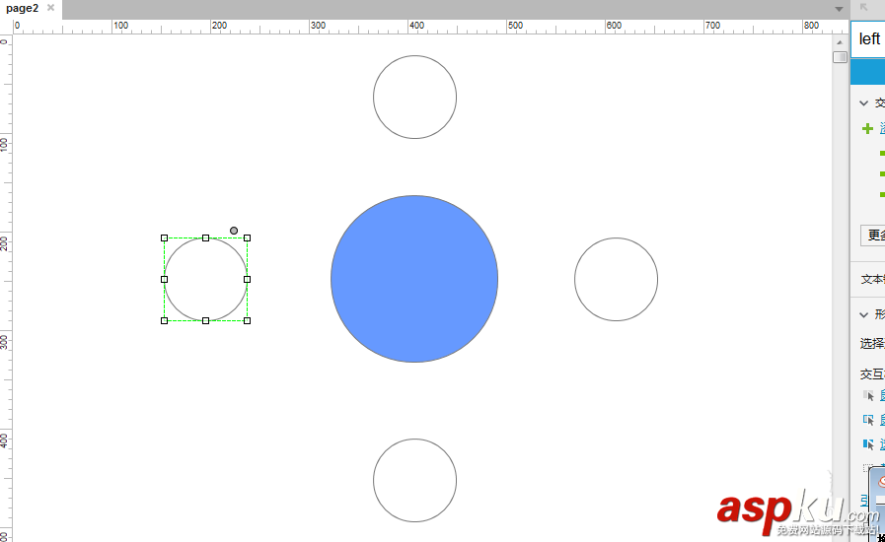Select the bottom white circle

[414, 481]
